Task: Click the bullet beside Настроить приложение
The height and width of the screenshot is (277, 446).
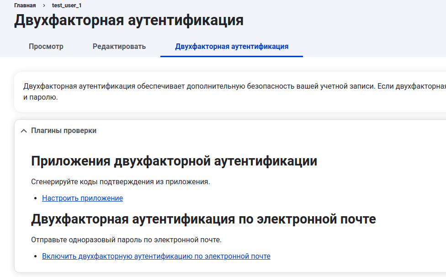Action: coord(36,198)
